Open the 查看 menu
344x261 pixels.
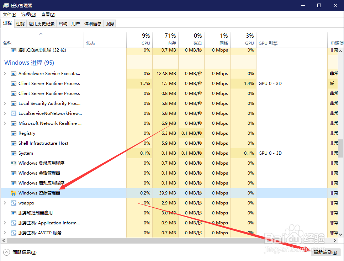click(x=48, y=15)
